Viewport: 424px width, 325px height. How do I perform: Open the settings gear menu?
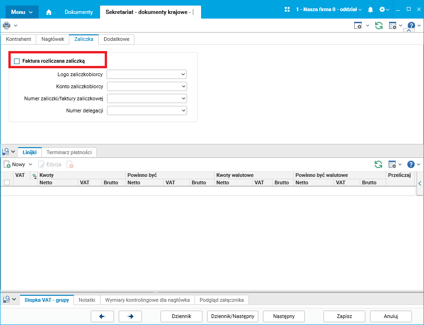[x=384, y=9]
